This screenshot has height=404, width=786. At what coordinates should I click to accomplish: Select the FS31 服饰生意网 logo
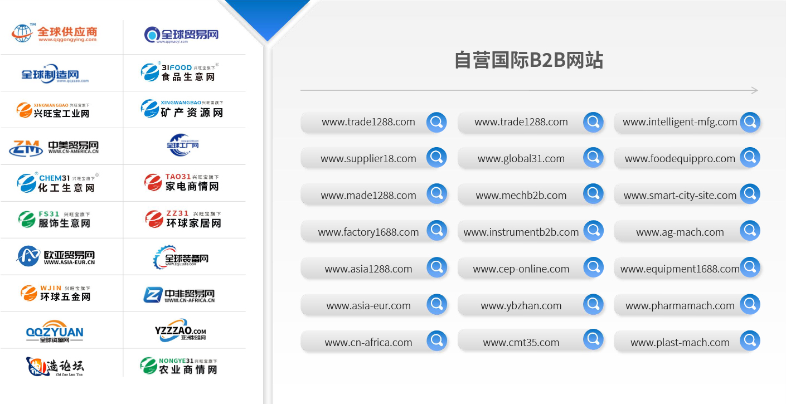[x=54, y=219]
